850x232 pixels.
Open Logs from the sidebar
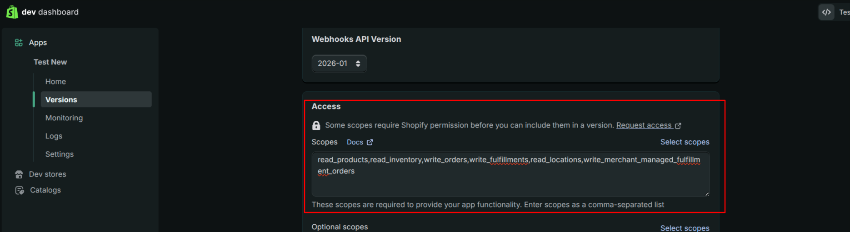pyautogui.click(x=54, y=136)
